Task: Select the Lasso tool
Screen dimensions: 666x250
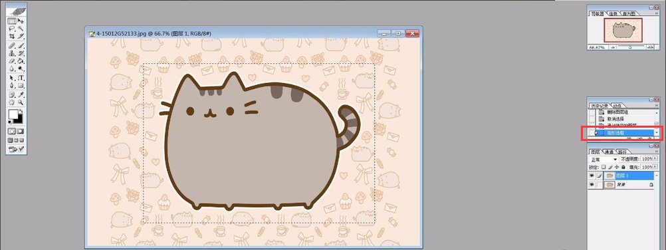Action: 12,28
